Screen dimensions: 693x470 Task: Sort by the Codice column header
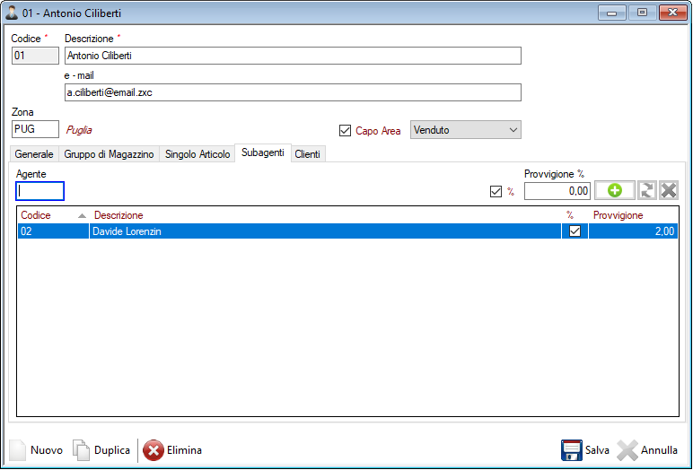pos(36,215)
